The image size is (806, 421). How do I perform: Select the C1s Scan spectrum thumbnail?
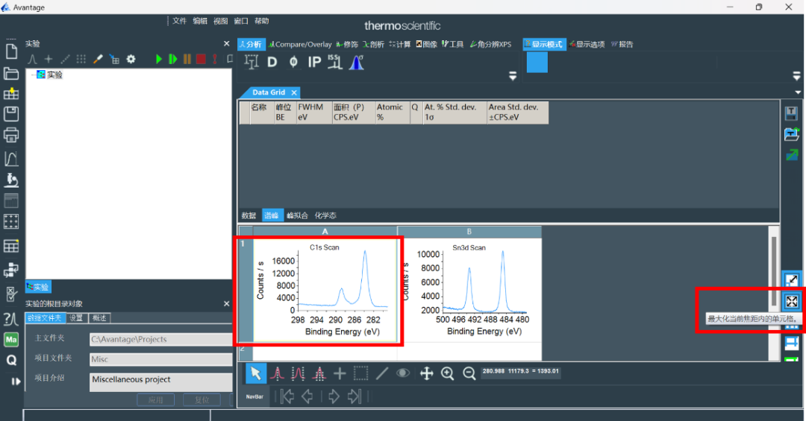pyautogui.click(x=325, y=290)
